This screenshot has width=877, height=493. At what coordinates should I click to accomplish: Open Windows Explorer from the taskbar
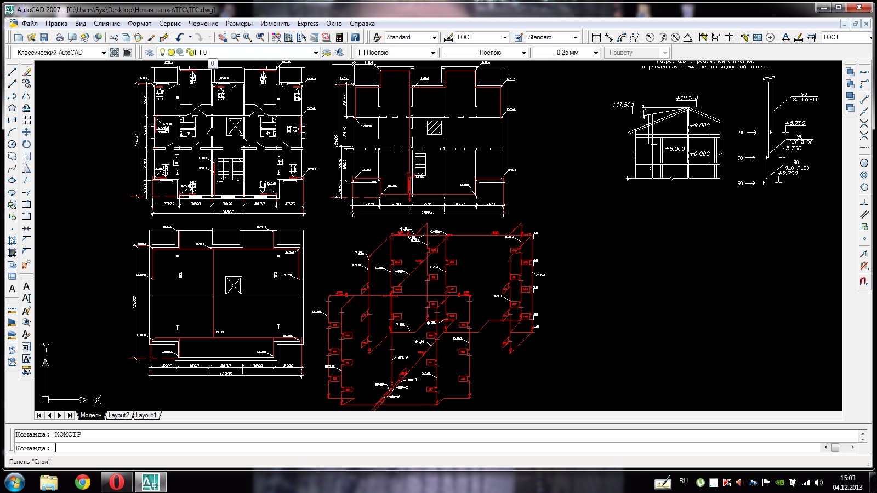pos(49,482)
